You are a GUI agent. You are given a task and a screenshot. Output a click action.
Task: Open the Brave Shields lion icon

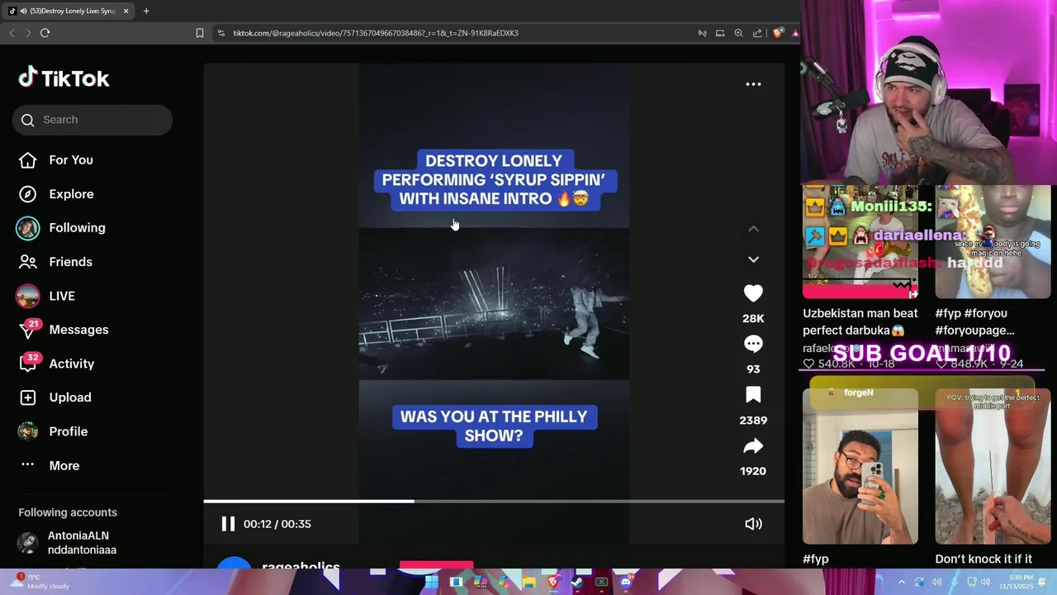click(x=777, y=33)
